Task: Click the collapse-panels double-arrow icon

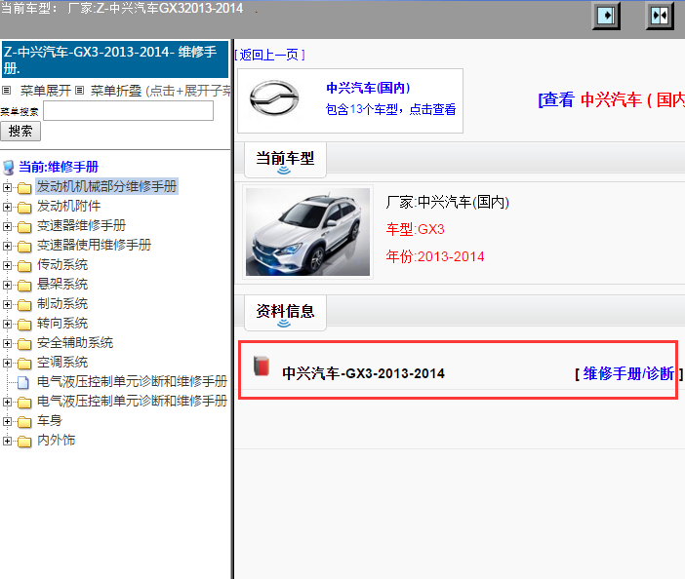Action: [x=660, y=17]
